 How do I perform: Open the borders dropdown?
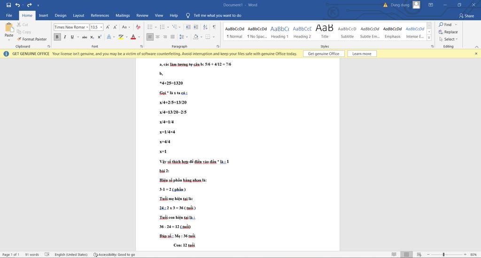click(214, 37)
